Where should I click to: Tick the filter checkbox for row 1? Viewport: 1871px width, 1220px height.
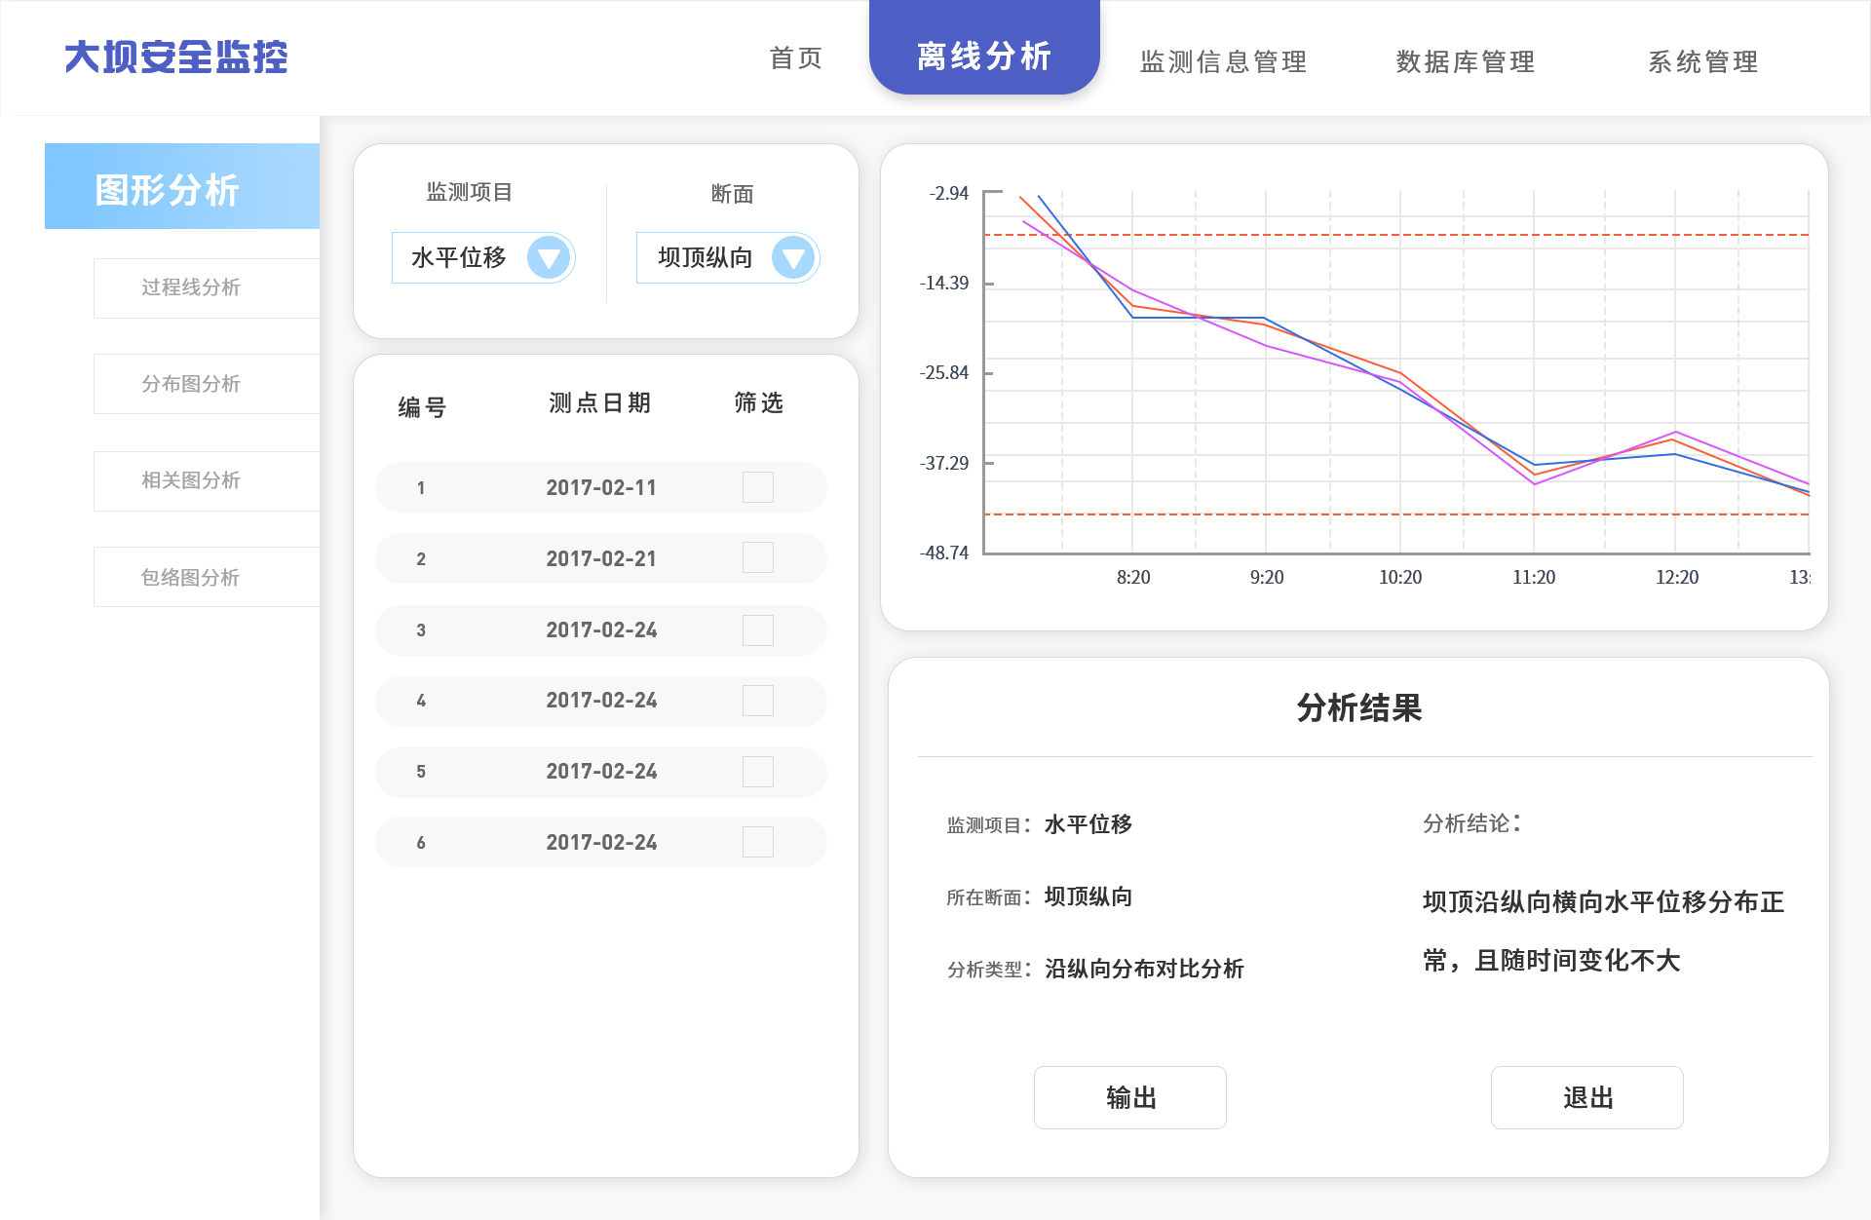point(757,487)
